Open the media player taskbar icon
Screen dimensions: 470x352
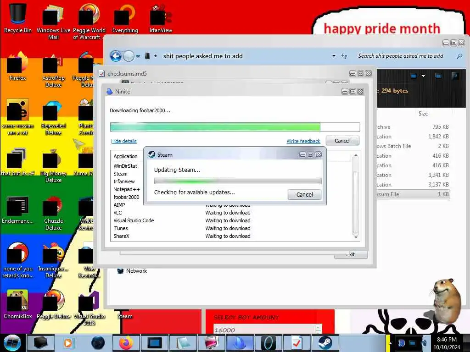[x=68, y=343]
